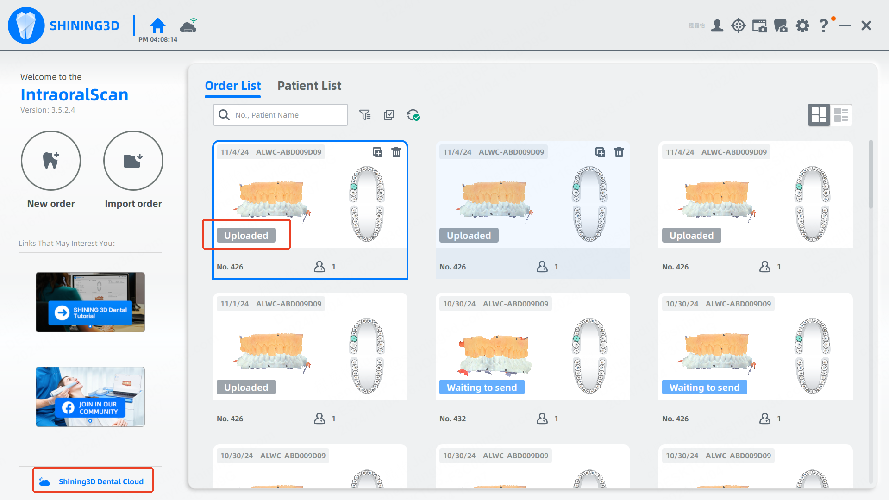Click the multi-select orders icon
This screenshot has height=500, width=889.
pos(389,115)
